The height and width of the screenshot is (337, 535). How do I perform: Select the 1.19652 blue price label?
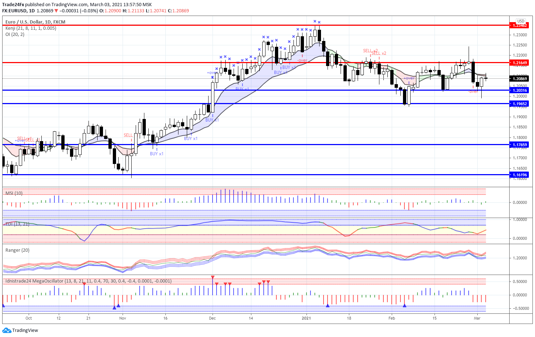519,104
